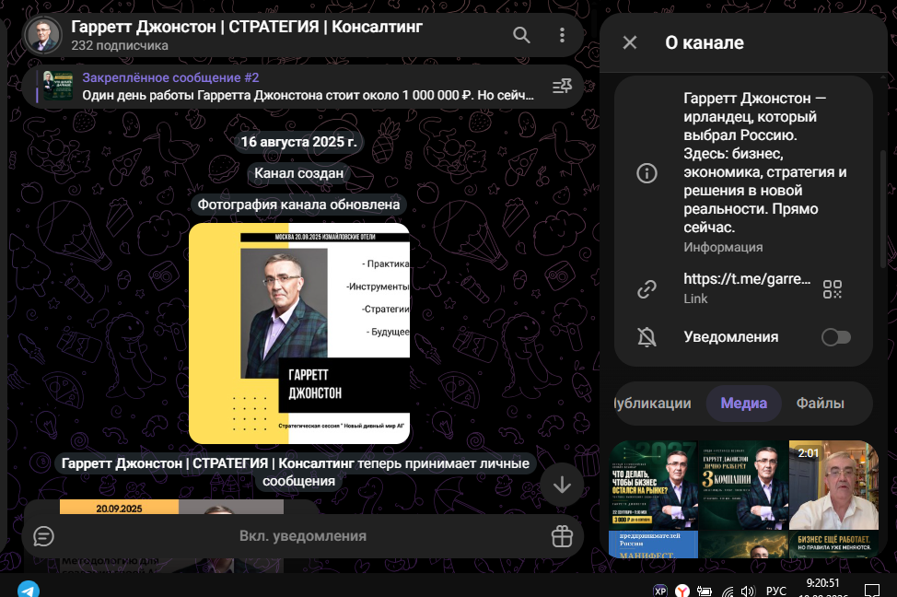Open pinned message #2 banner
Screen dimensions: 897x597
tap(303, 87)
